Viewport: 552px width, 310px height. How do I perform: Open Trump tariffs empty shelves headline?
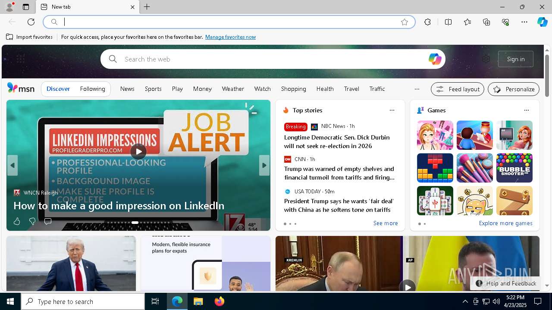click(339, 173)
